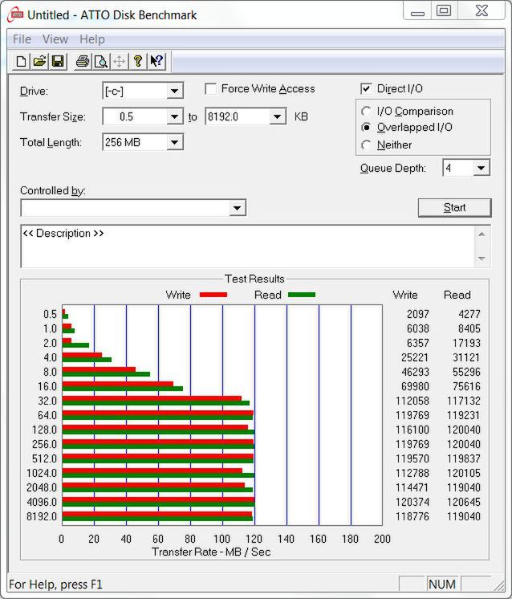
Task: Maximize the ATTO Disk Benchmark window
Action: (444, 11)
